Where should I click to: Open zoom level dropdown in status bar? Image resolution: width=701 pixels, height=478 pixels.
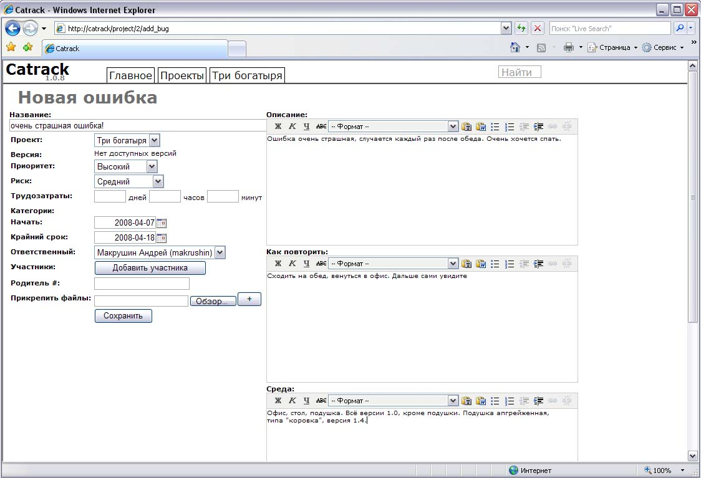click(682, 471)
